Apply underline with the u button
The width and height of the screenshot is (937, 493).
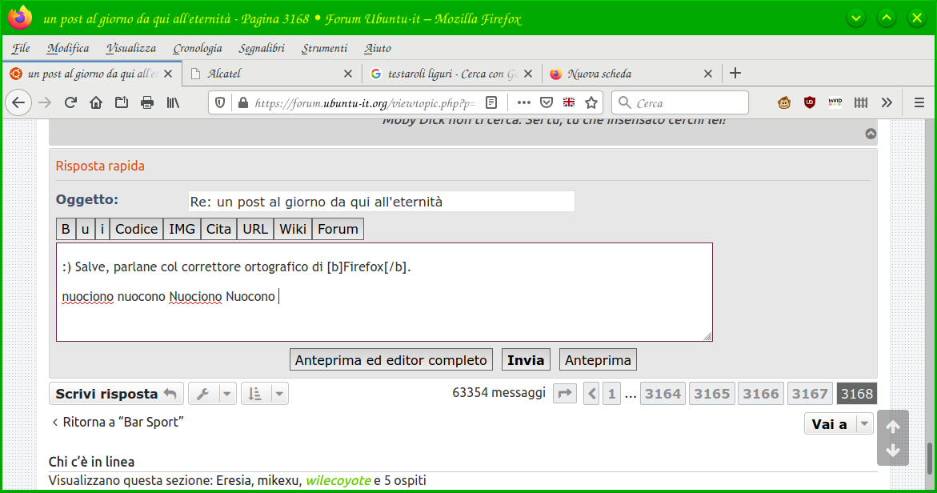[85, 229]
